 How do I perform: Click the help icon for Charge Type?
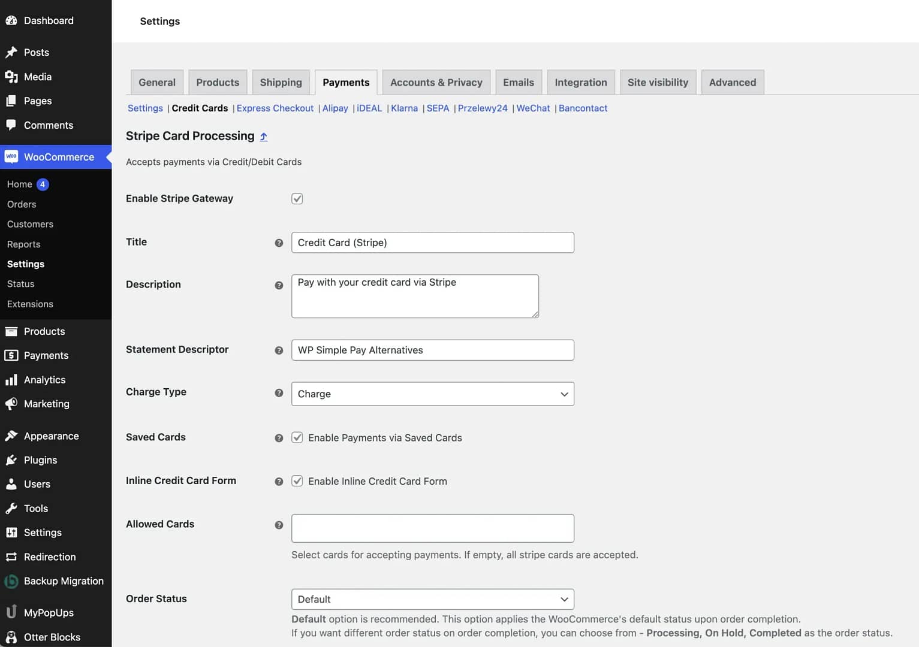click(279, 393)
